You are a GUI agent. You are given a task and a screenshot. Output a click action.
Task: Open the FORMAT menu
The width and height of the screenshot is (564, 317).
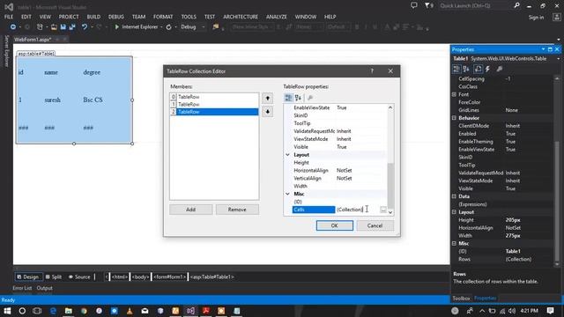[x=163, y=17]
